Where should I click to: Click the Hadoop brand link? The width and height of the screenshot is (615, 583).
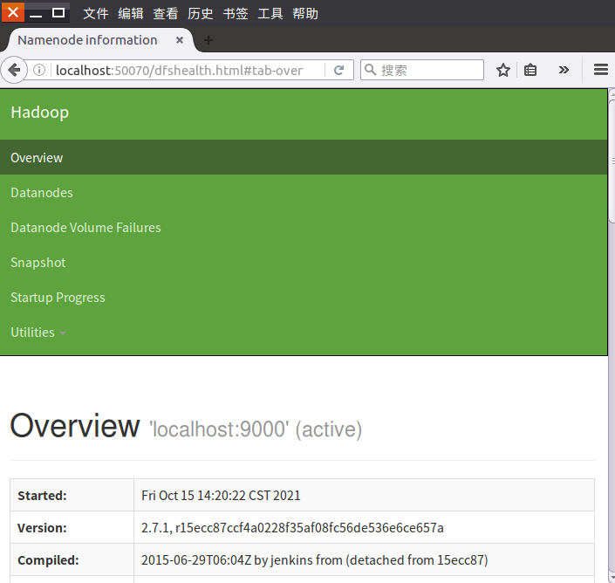[x=39, y=113]
